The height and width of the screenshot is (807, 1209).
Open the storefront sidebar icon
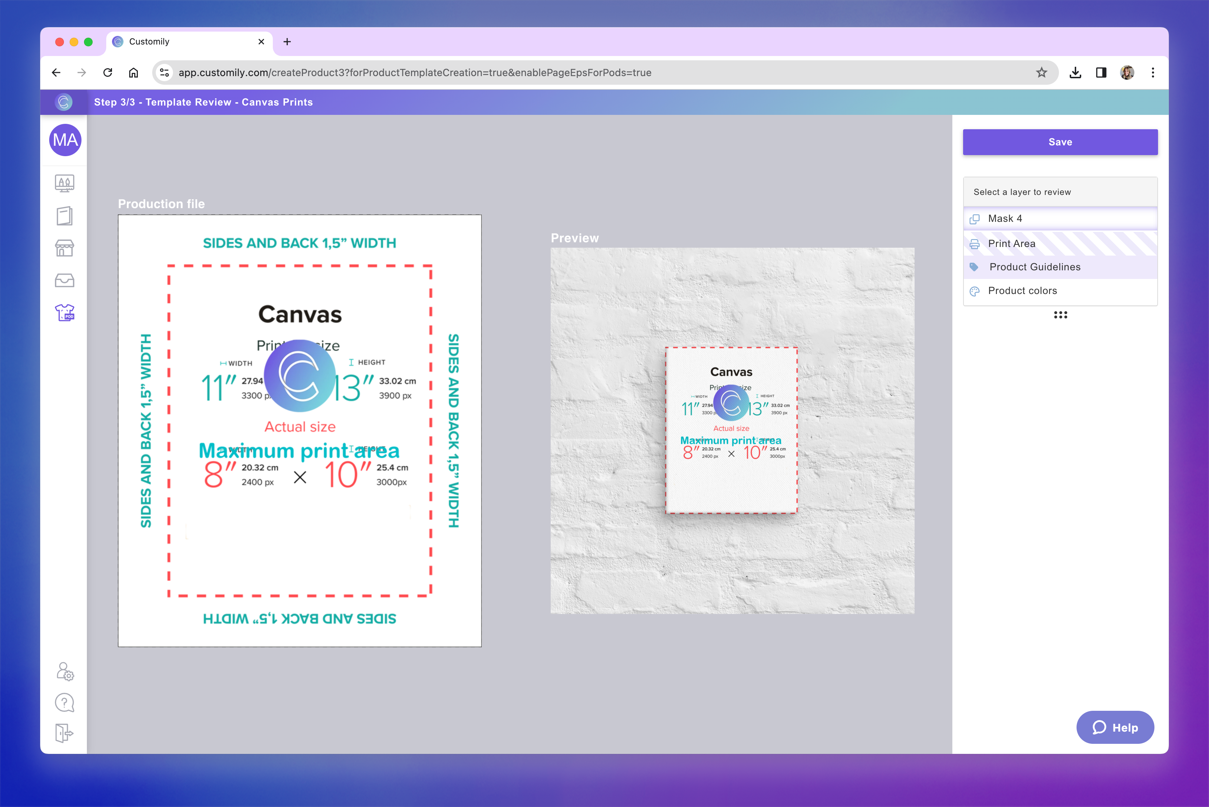tap(64, 248)
